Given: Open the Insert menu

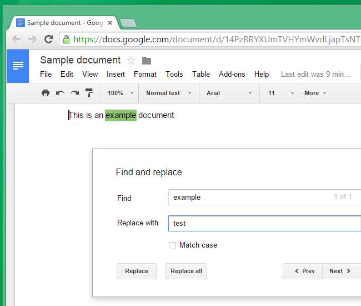Looking at the screenshot, I should (116, 74).
